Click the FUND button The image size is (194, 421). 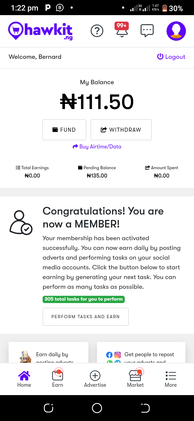click(64, 130)
